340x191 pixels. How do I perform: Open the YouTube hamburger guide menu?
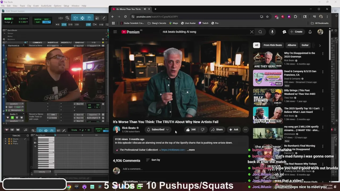[115, 32]
